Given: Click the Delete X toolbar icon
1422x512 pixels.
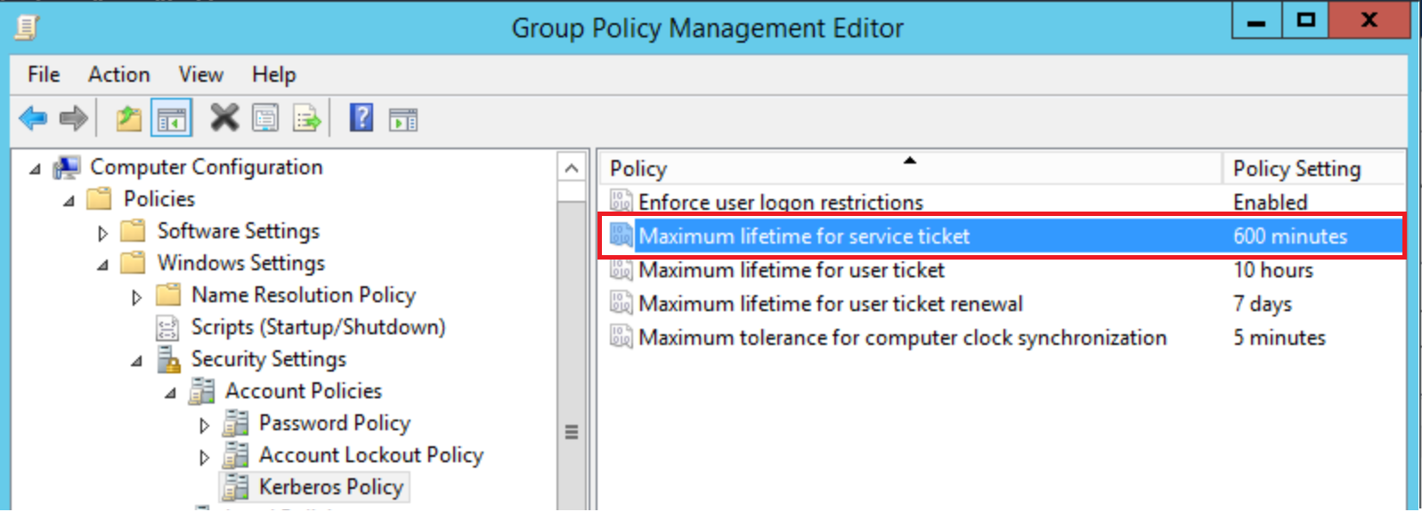Looking at the screenshot, I should tap(224, 117).
